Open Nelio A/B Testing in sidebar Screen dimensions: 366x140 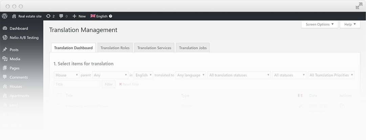pos(24,38)
